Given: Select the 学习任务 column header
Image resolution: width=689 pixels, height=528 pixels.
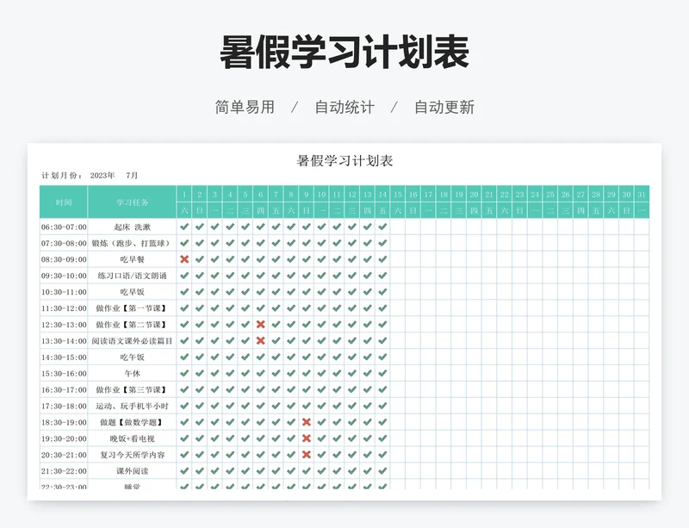Looking at the screenshot, I should [x=133, y=202].
